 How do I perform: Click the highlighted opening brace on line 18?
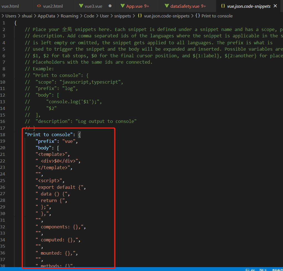tap(79, 135)
